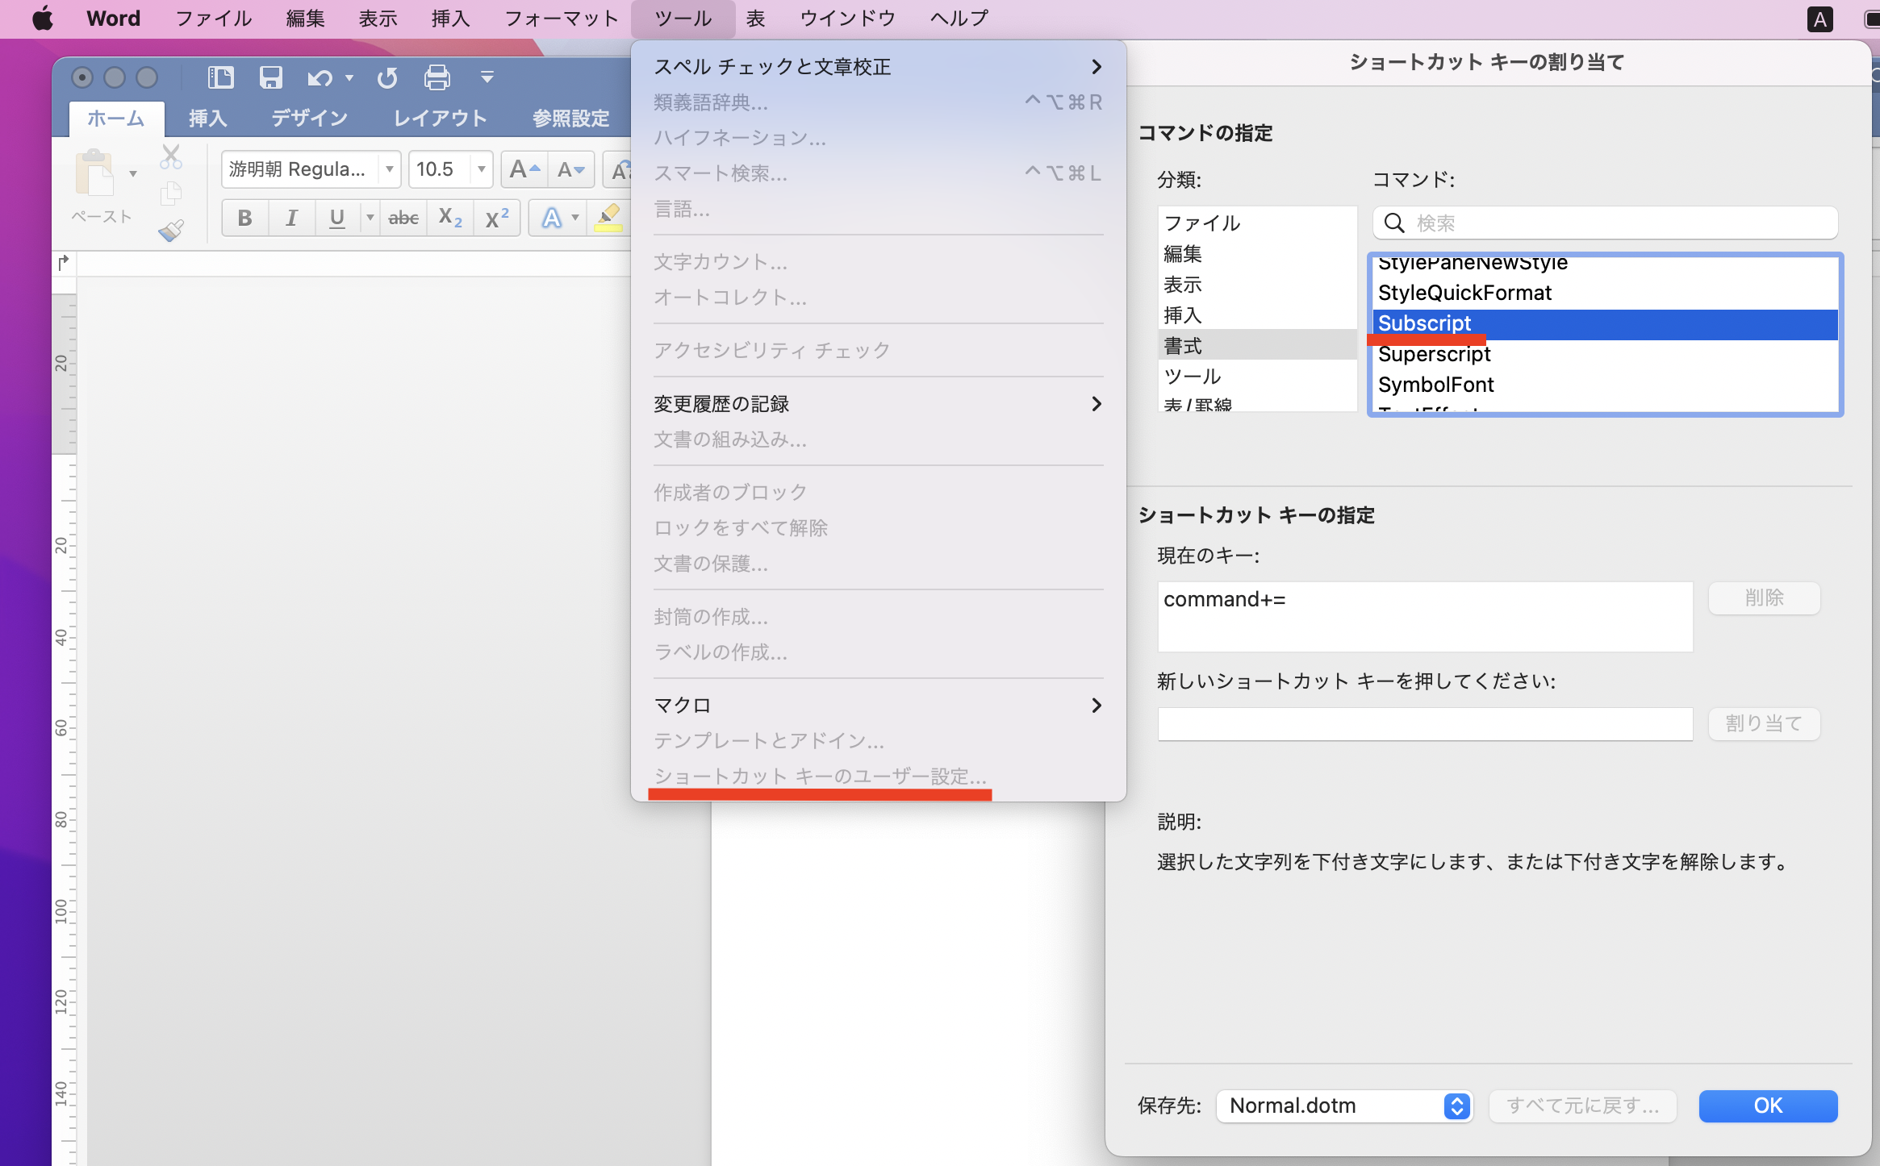The image size is (1880, 1166).
Task: Click the Redo circular arrow icon
Action: (x=387, y=78)
